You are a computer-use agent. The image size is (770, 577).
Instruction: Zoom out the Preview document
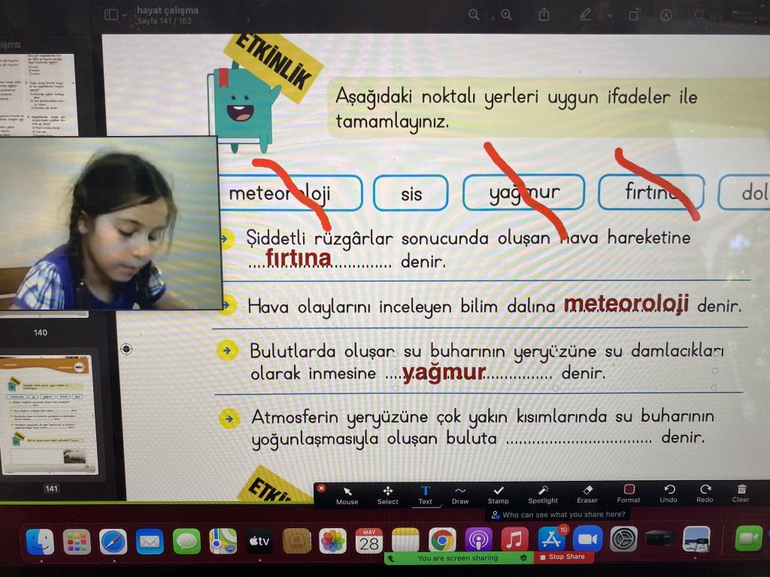click(x=474, y=15)
